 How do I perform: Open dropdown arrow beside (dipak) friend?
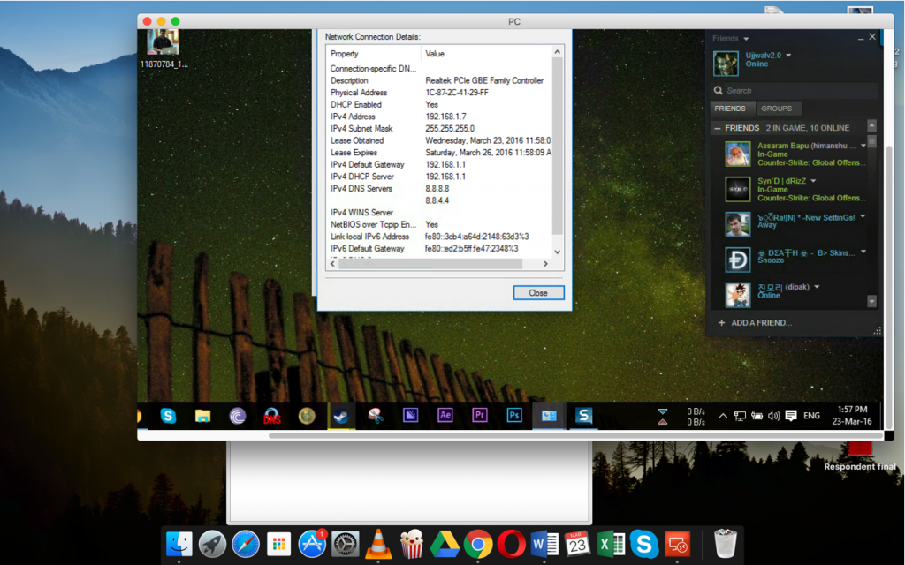[817, 287]
